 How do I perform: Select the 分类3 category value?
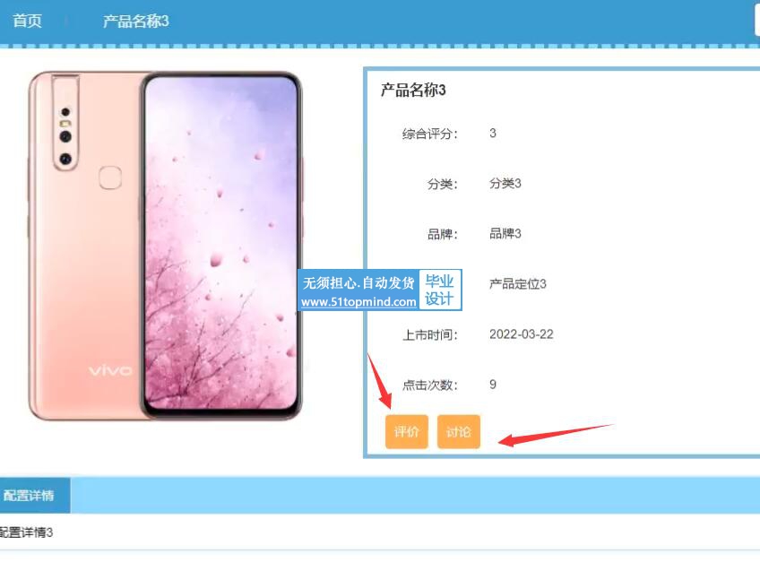coord(505,183)
